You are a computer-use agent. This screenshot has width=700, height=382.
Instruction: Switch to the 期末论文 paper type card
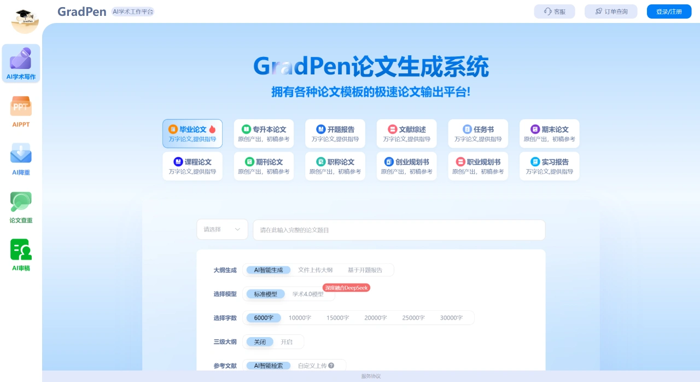[x=549, y=134]
